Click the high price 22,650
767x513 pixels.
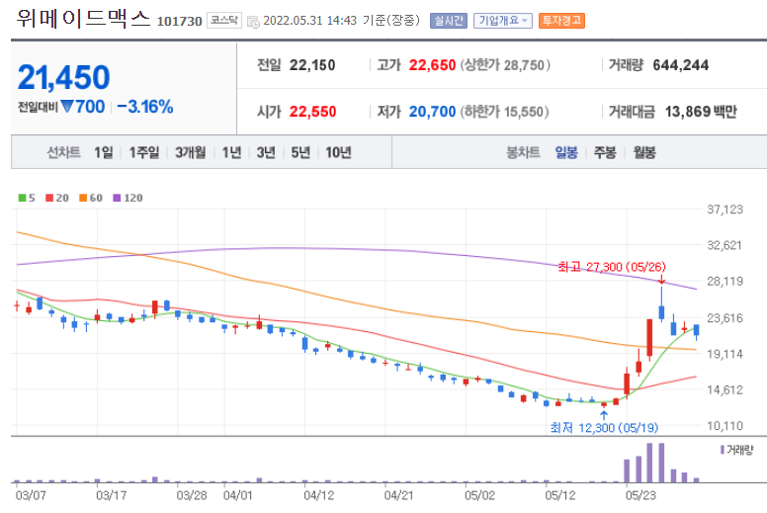point(432,65)
